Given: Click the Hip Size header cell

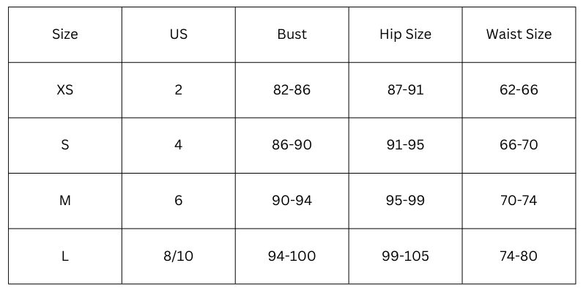Looking at the screenshot, I should pyautogui.click(x=405, y=34).
